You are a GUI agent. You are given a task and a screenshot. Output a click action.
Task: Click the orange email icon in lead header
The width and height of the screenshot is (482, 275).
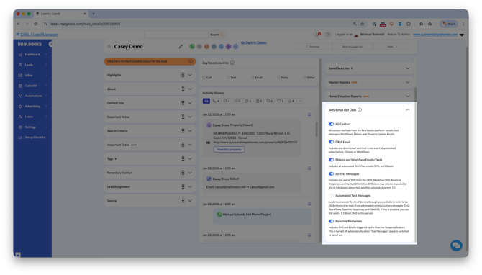[x=206, y=47]
